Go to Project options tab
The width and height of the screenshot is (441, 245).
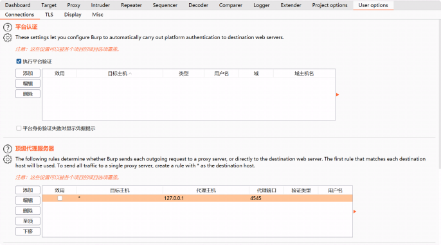[x=330, y=5]
